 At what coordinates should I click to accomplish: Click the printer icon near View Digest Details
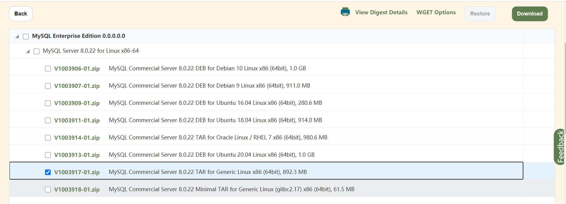coord(345,12)
